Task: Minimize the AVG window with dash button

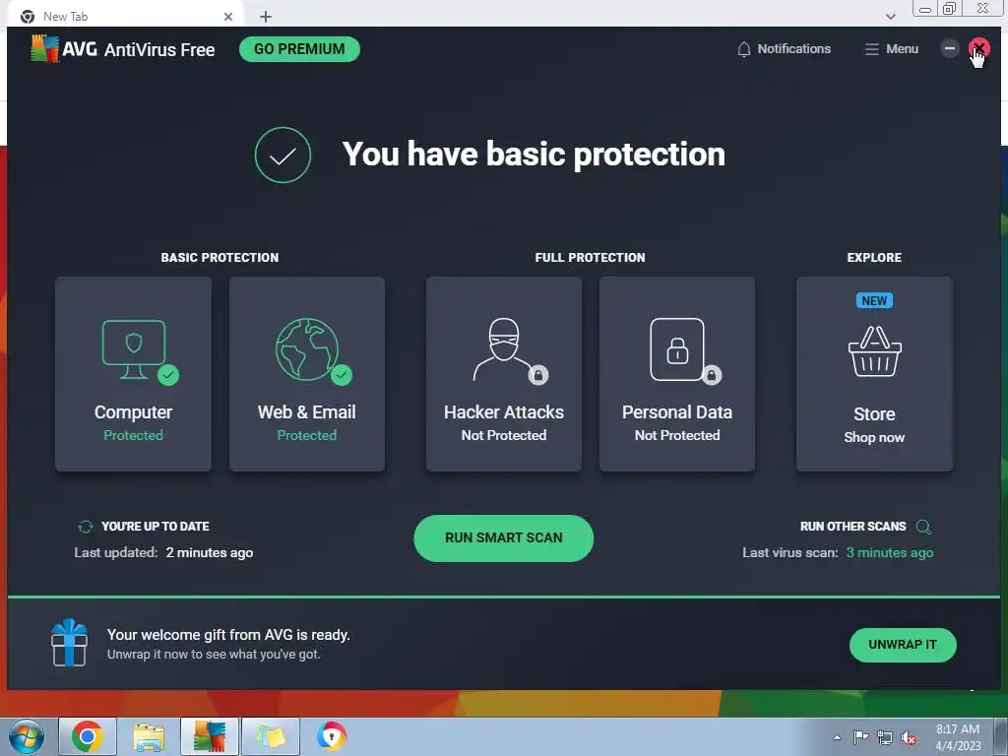Action: pos(950,48)
